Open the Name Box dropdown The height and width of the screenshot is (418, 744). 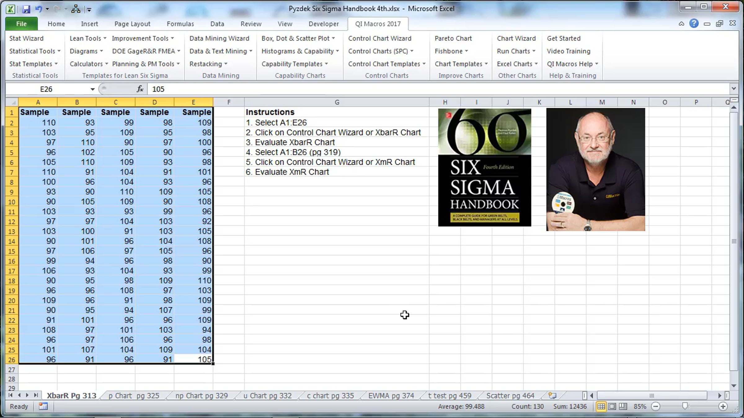92,89
